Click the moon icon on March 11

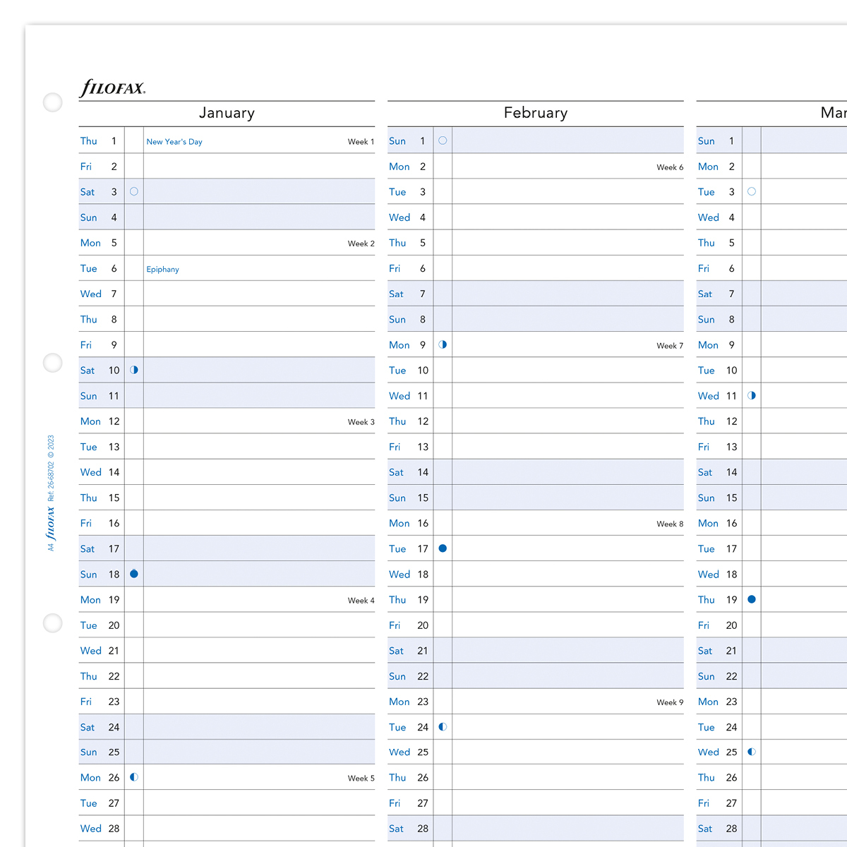coord(752,395)
